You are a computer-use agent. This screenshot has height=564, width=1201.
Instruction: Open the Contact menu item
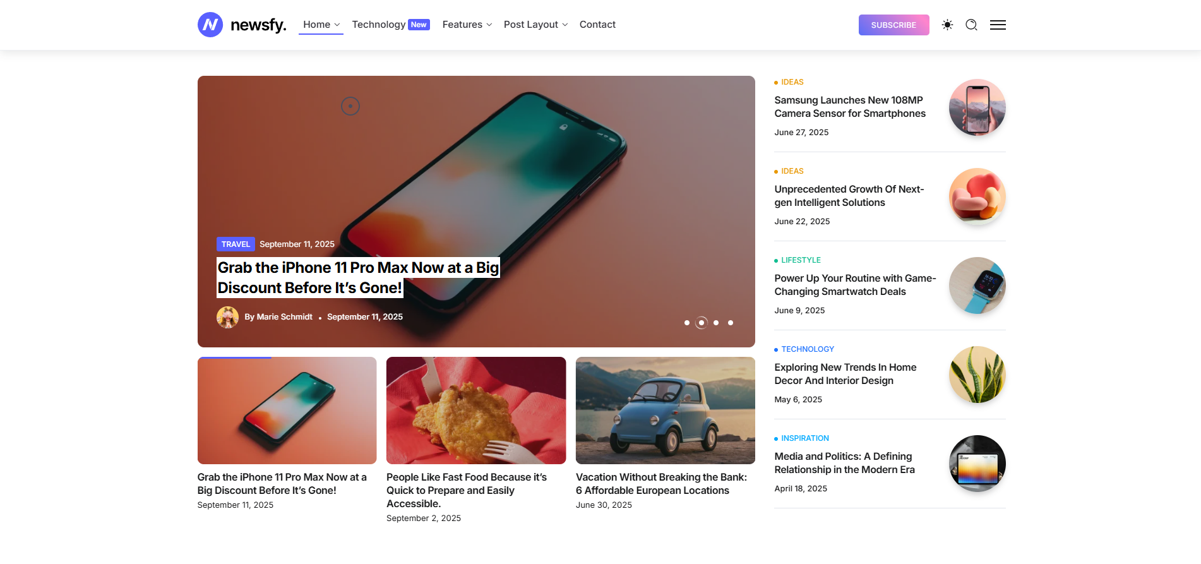pos(597,25)
